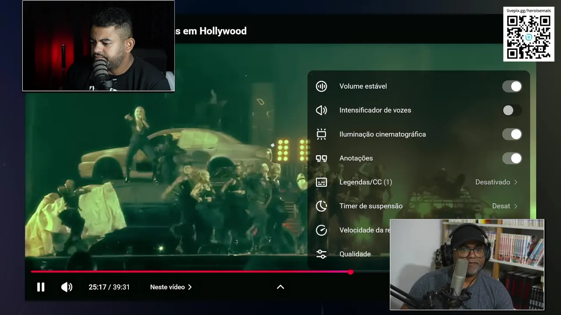
Task: Click the bottom-right webcam overlay
Action: coord(467,264)
